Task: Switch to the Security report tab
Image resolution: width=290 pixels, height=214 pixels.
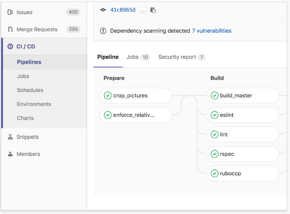Action: pyautogui.click(x=182, y=57)
